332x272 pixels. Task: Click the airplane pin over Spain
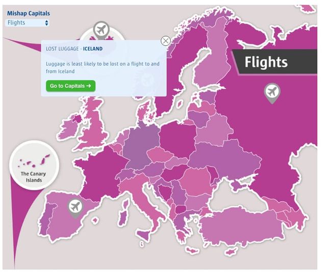click(x=75, y=207)
